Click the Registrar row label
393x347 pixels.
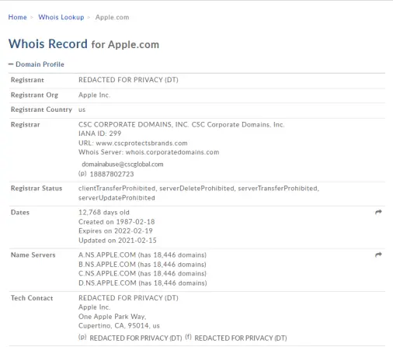point(26,125)
